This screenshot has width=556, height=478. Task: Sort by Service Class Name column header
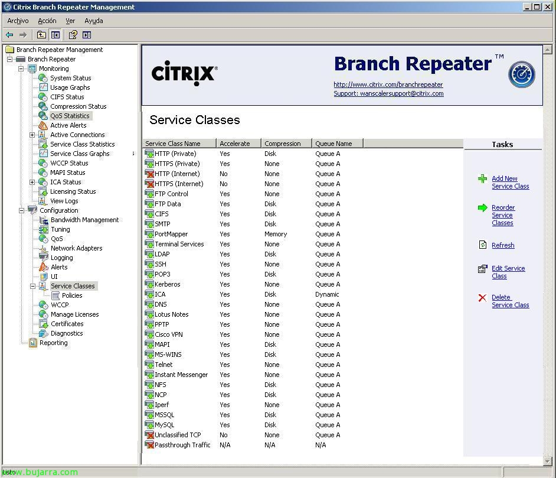(179, 144)
